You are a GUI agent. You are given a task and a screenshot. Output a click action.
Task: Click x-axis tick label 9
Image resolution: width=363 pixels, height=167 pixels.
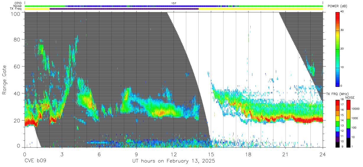click(x=136, y=154)
